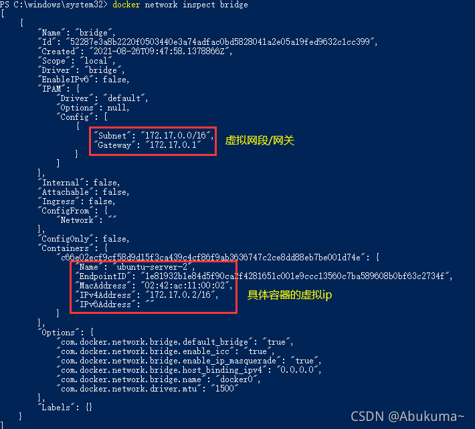
Task: Click the container name ubuntu-server-2
Action: click(x=152, y=266)
